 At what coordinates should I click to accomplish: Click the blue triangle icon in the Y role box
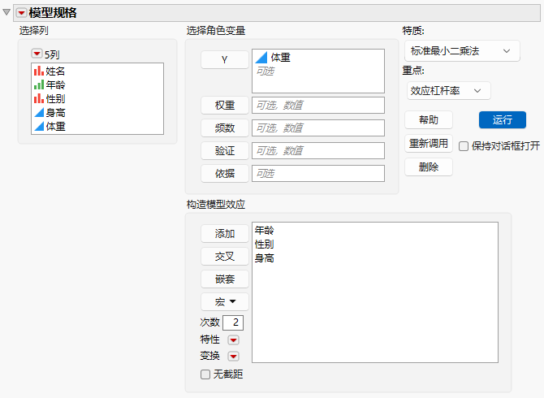261,58
